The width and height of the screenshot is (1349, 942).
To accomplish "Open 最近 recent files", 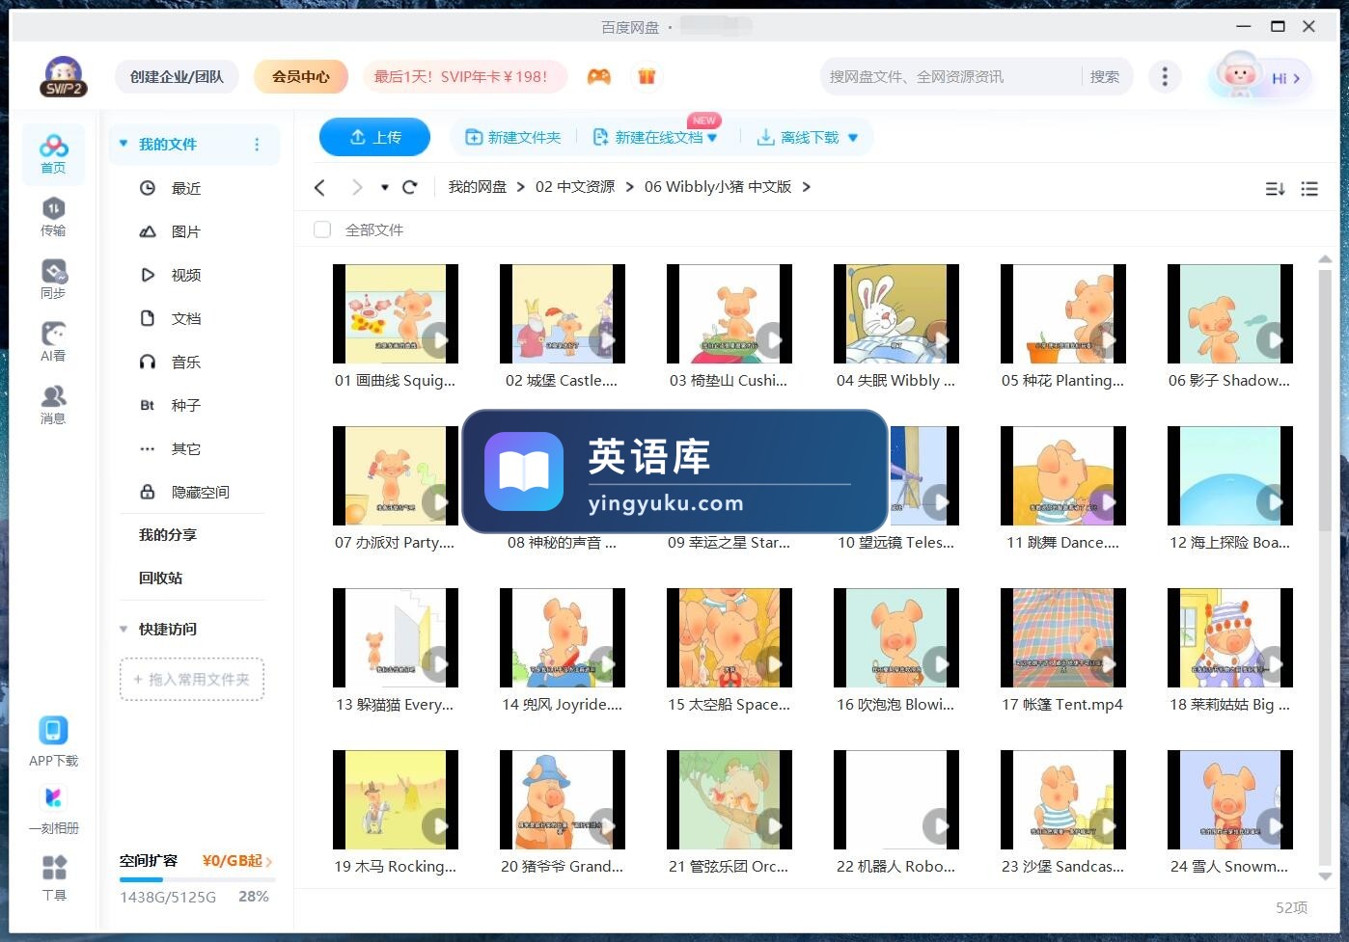I will (186, 188).
